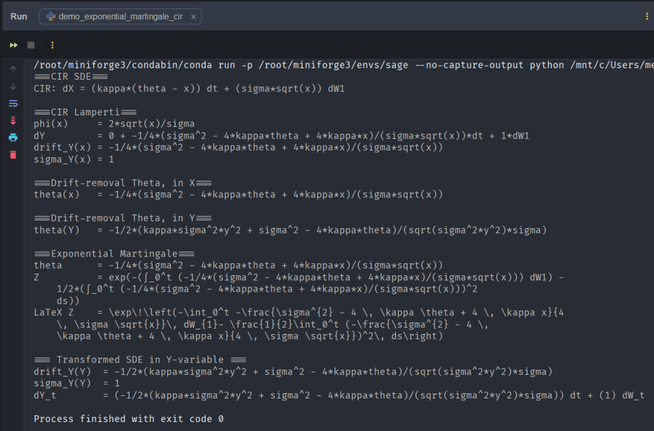Screen dimensions: 654x431
Task: Rerun the demo_exponential_martingale_cir script
Action: [14, 45]
